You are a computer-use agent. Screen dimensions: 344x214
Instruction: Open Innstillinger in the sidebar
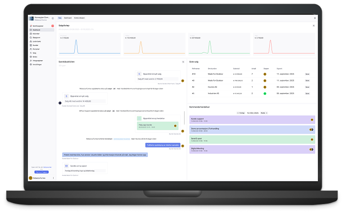tap(37, 64)
